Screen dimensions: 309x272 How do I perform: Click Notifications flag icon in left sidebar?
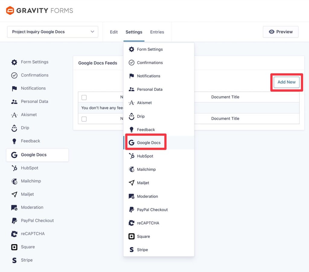point(14,89)
